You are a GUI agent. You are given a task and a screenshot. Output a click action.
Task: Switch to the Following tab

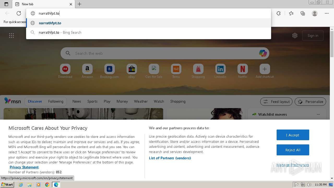[56, 101]
